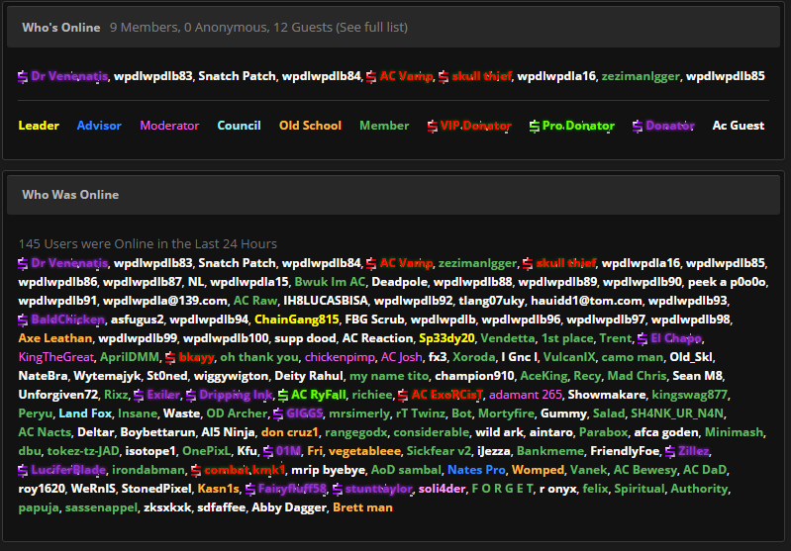Open Brett man user profile
Image resolution: width=791 pixels, height=551 pixels.
tap(362, 507)
